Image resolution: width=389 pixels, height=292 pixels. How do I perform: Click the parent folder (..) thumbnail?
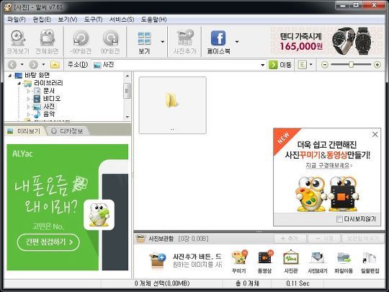point(173,105)
